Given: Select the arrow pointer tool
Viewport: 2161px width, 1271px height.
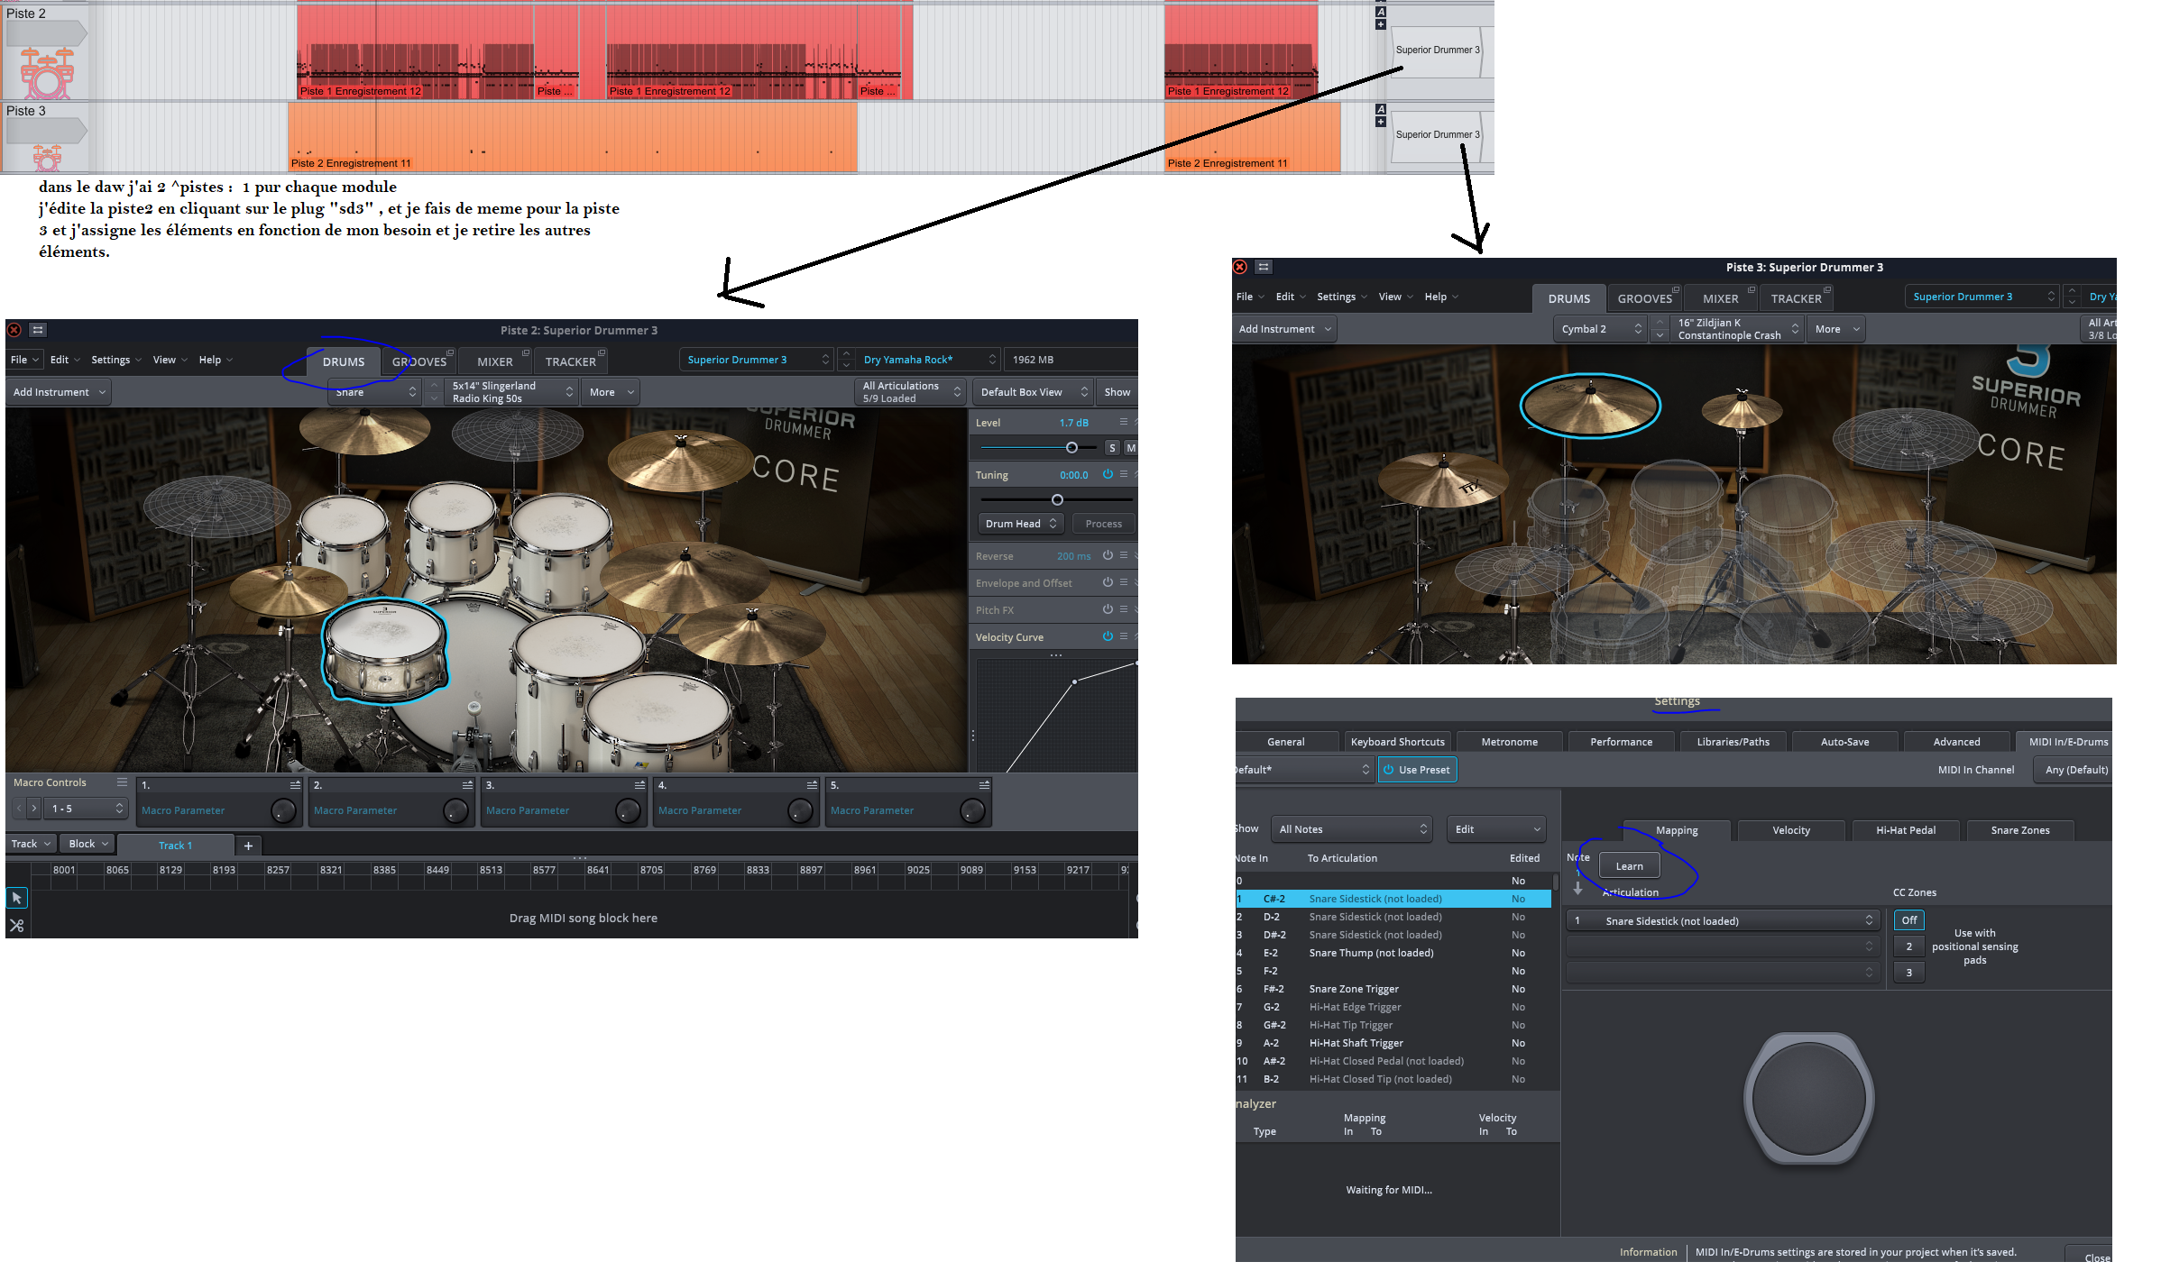Looking at the screenshot, I should [x=16, y=898].
